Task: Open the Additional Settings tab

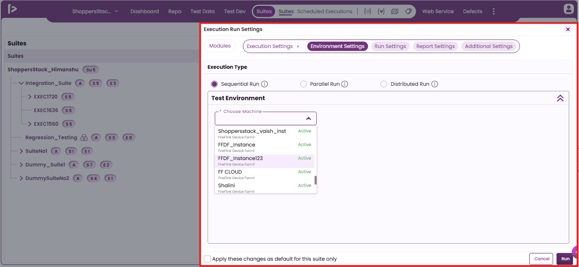Action: [x=489, y=46]
